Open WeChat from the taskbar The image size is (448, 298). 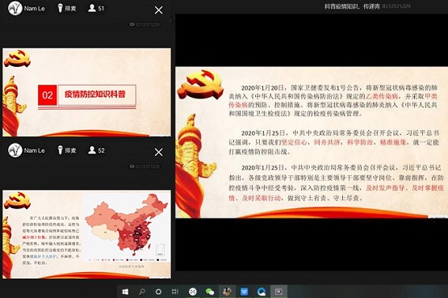tap(210, 292)
